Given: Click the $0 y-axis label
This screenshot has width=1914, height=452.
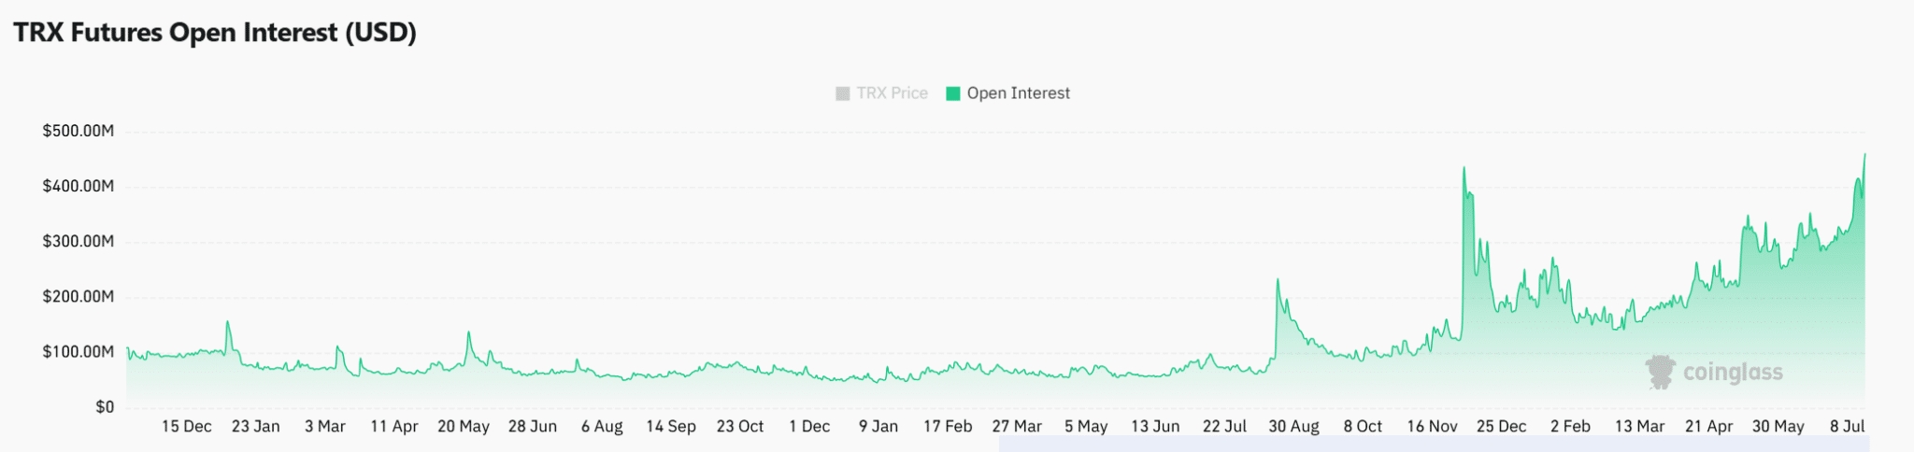Looking at the screenshot, I should pos(105,407).
